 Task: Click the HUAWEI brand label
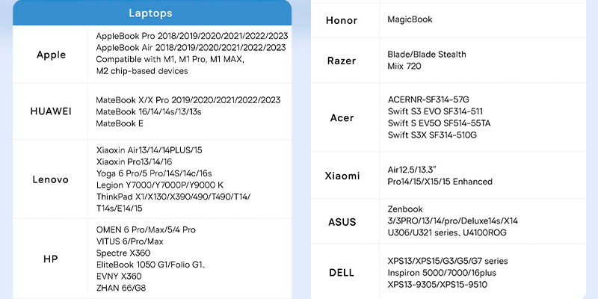51,111
